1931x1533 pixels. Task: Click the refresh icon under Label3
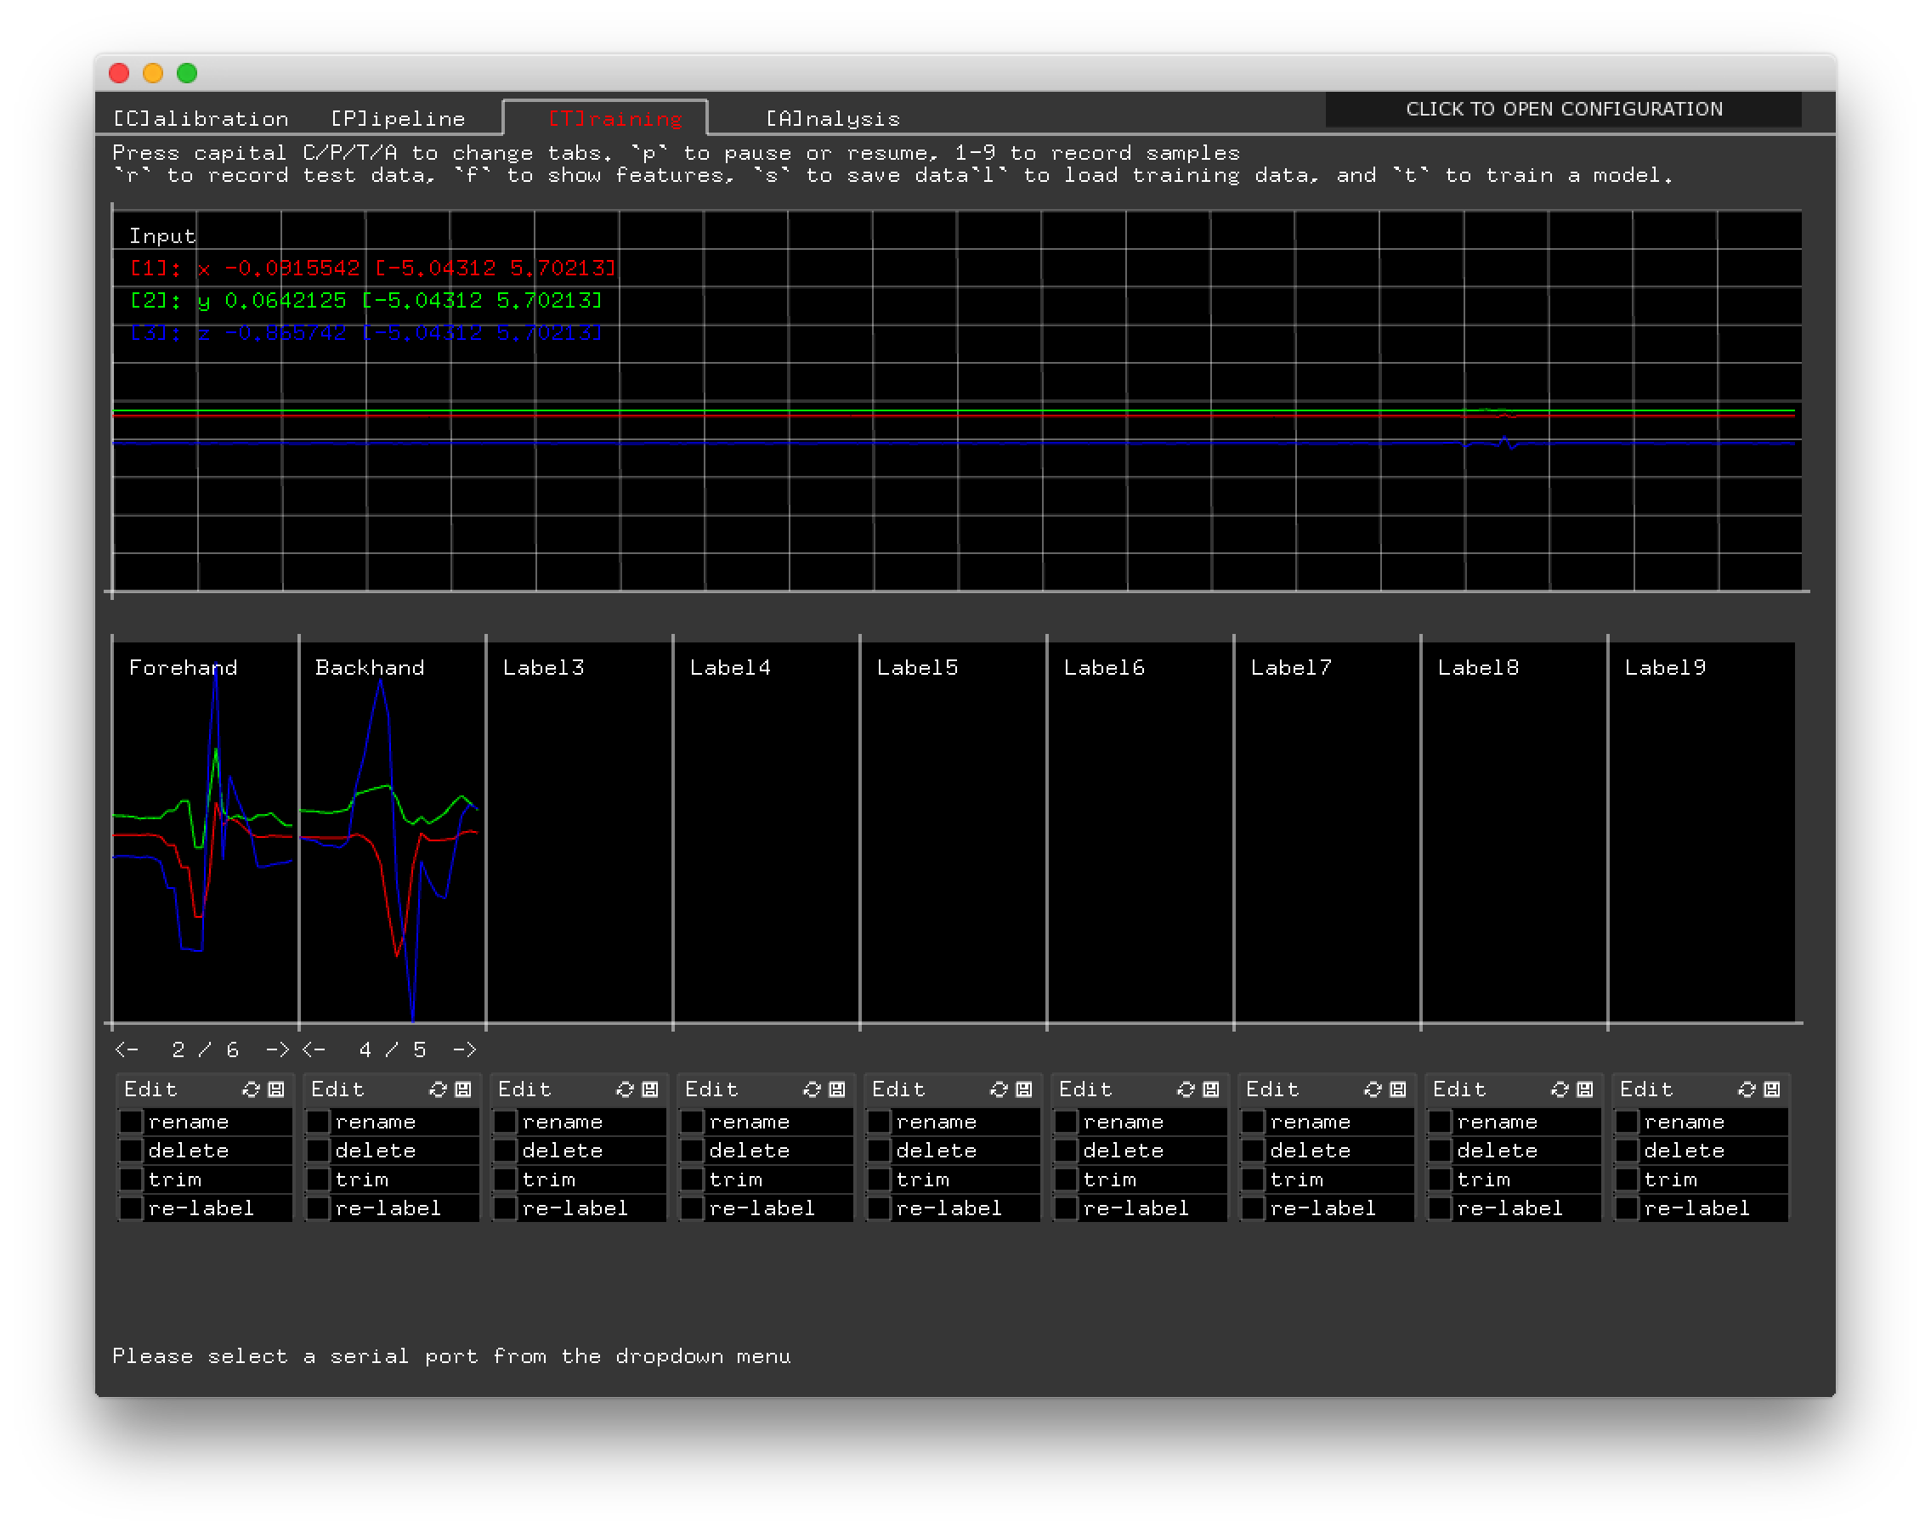point(626,1089)
